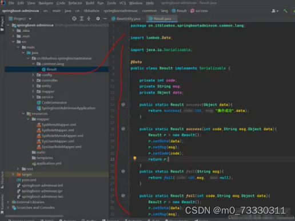Collapse the common.lang package
Viewport: 295px width, 221px height.
tap(33, 63)
